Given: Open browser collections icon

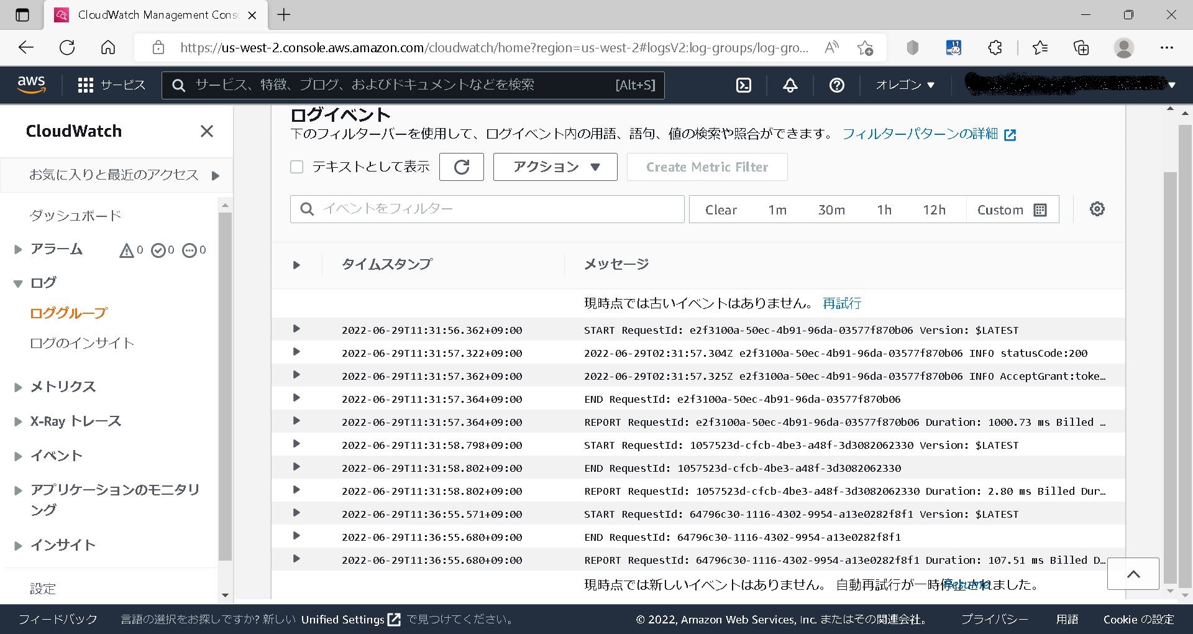Looking at the screenshot, I should pyautogui.click(x=1081, y=48).
